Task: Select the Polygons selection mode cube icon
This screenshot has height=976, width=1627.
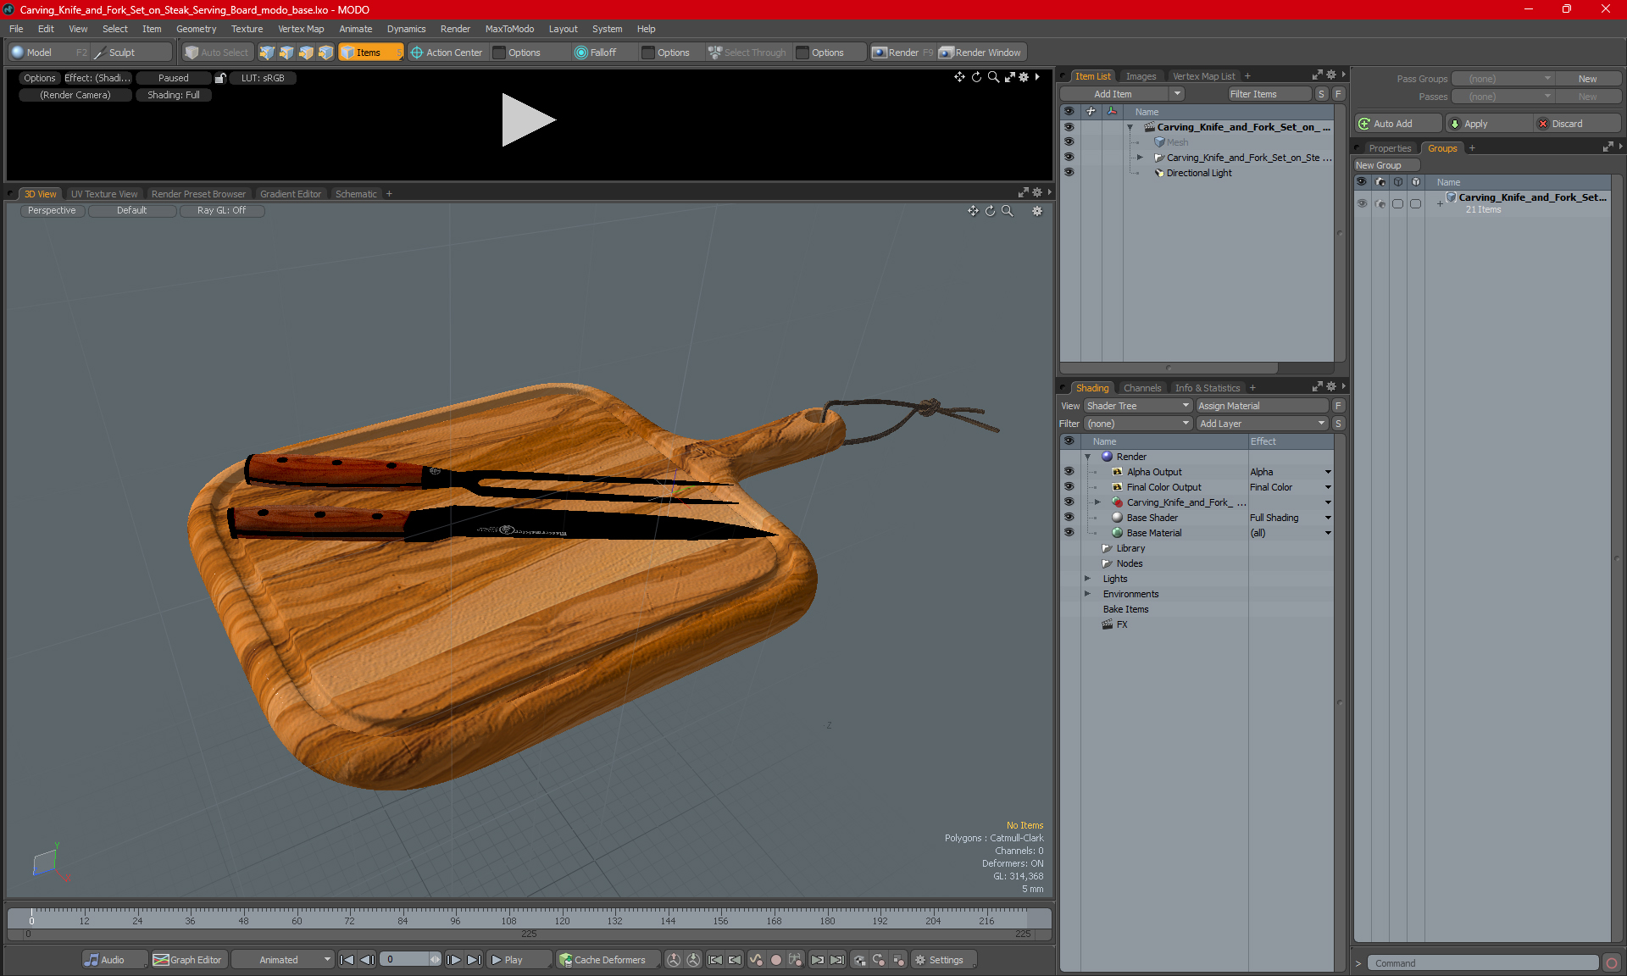Action: point(306,53)
